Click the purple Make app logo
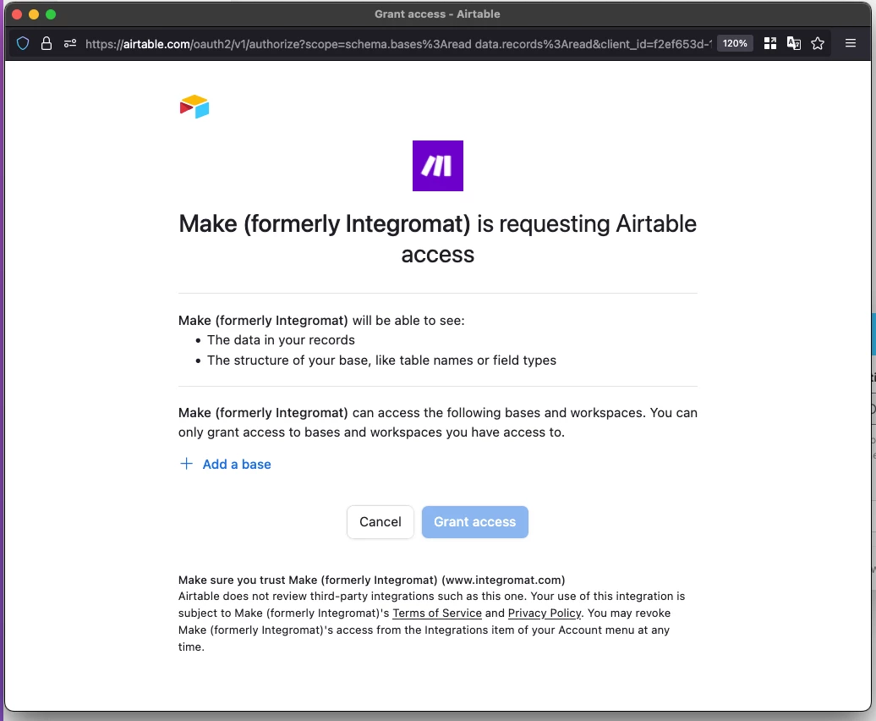This screenshot has width=876, height=721. point(437,165)
